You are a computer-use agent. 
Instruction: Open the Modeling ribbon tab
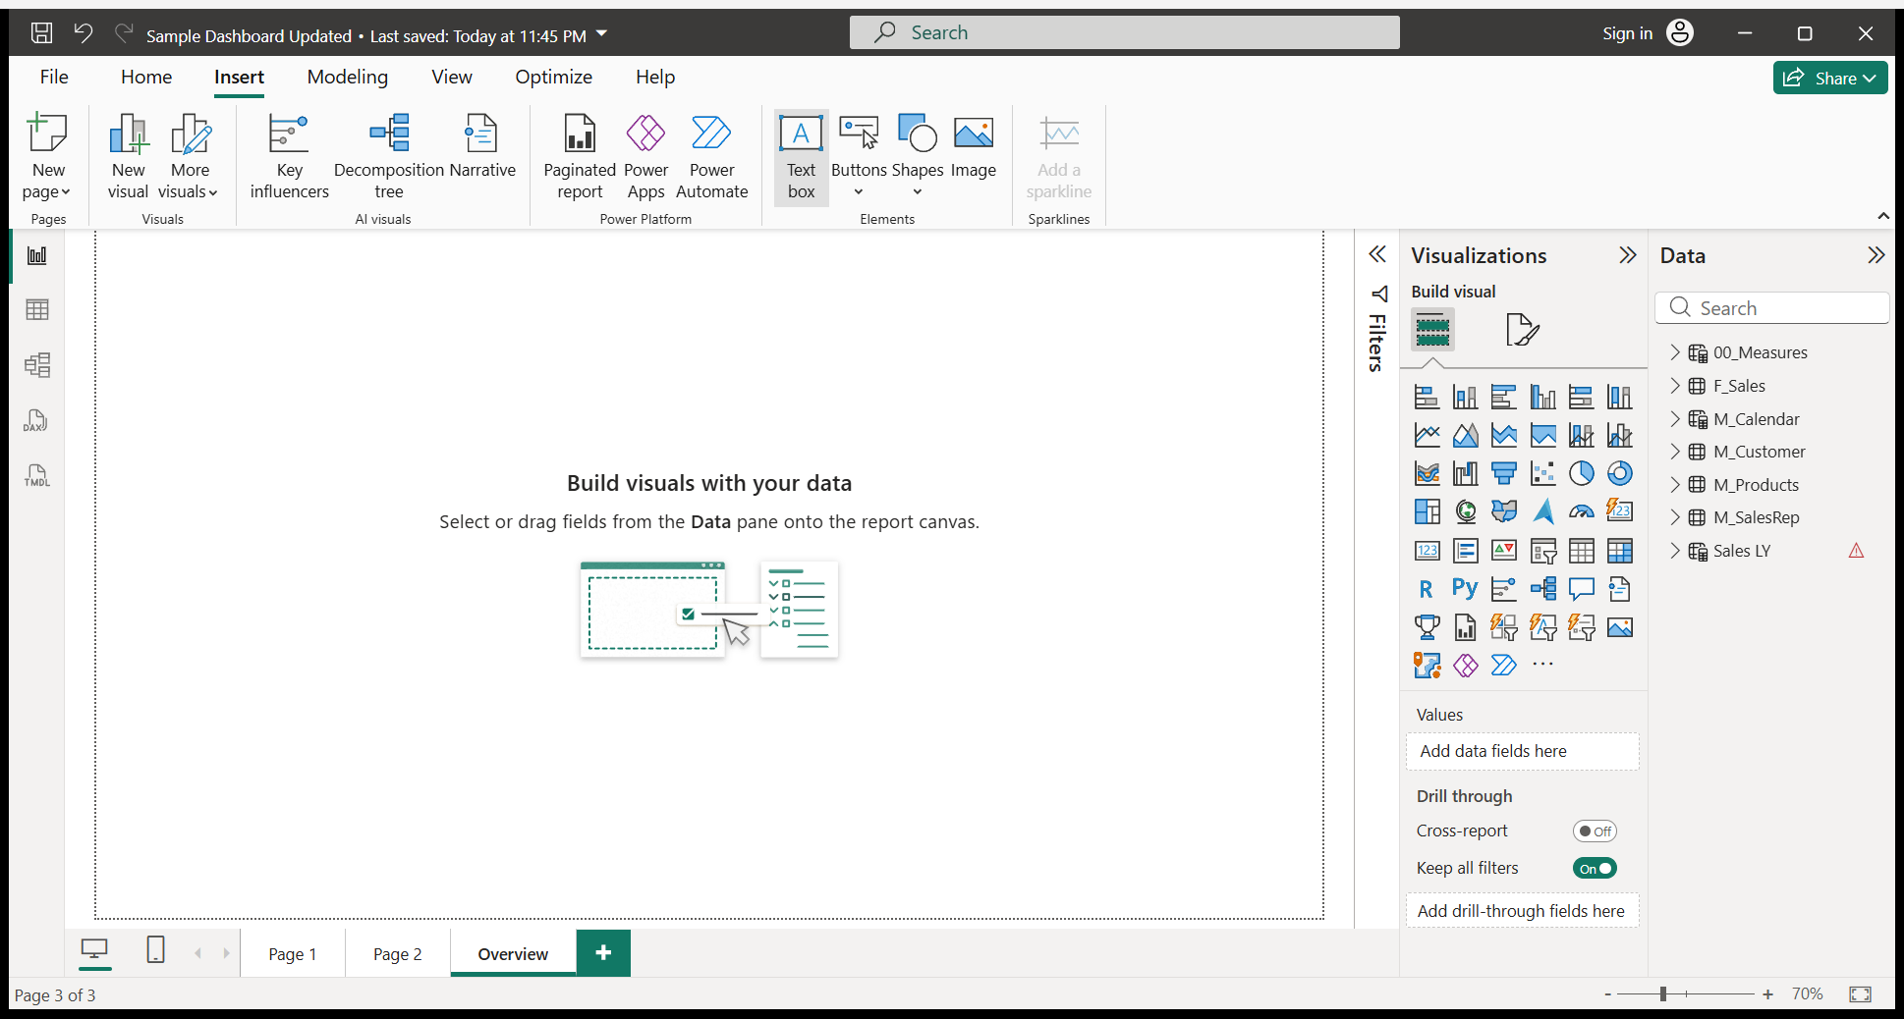click(347, 78)
